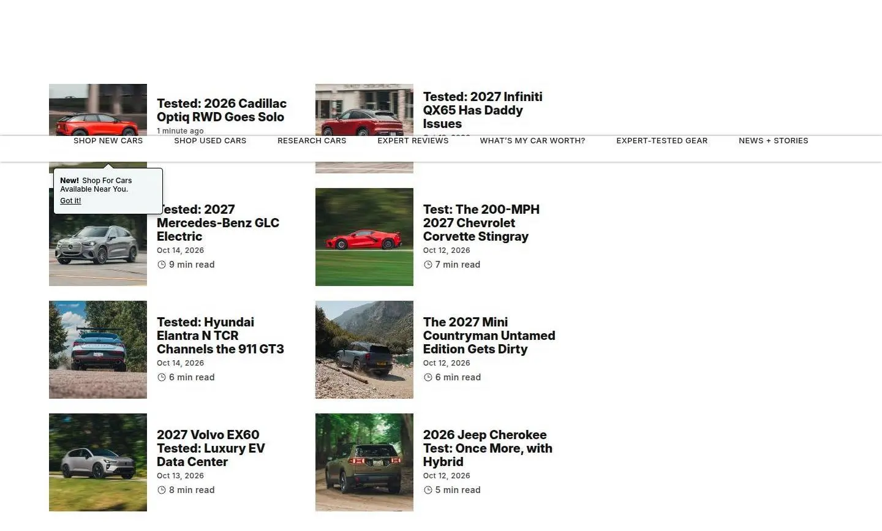882x531 pixels.
Task: Open the Infiniti QX65 Has Daddy Issues article
Action: [x=483, y=110]
